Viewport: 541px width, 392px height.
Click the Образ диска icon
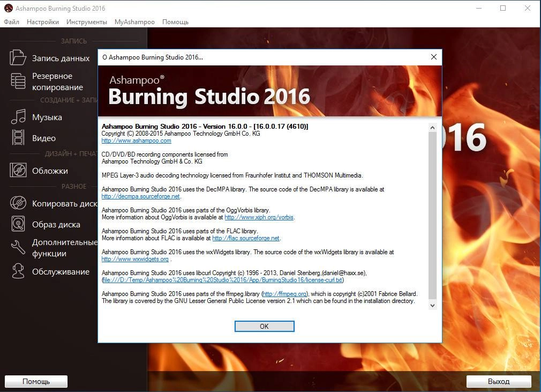coord(18,224)
